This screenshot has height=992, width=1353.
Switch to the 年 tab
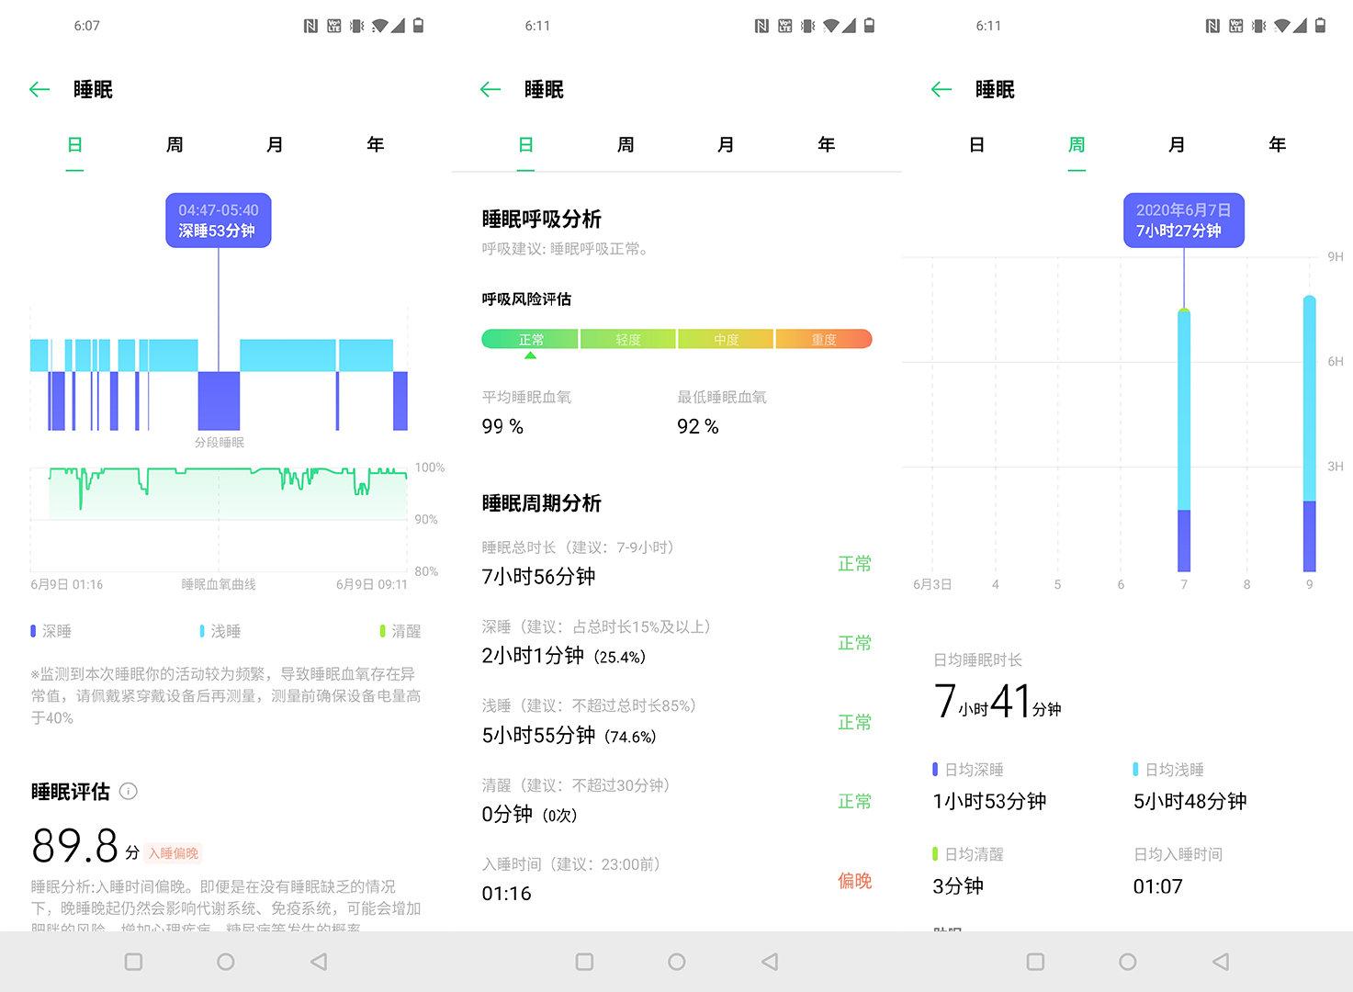[375, 144]
